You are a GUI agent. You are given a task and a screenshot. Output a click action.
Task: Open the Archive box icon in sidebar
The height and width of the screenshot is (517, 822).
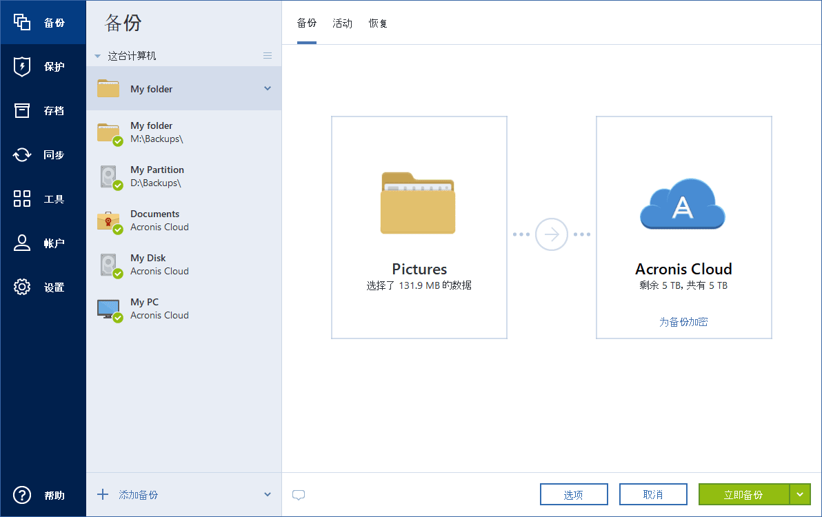click(x=22, y=111)
